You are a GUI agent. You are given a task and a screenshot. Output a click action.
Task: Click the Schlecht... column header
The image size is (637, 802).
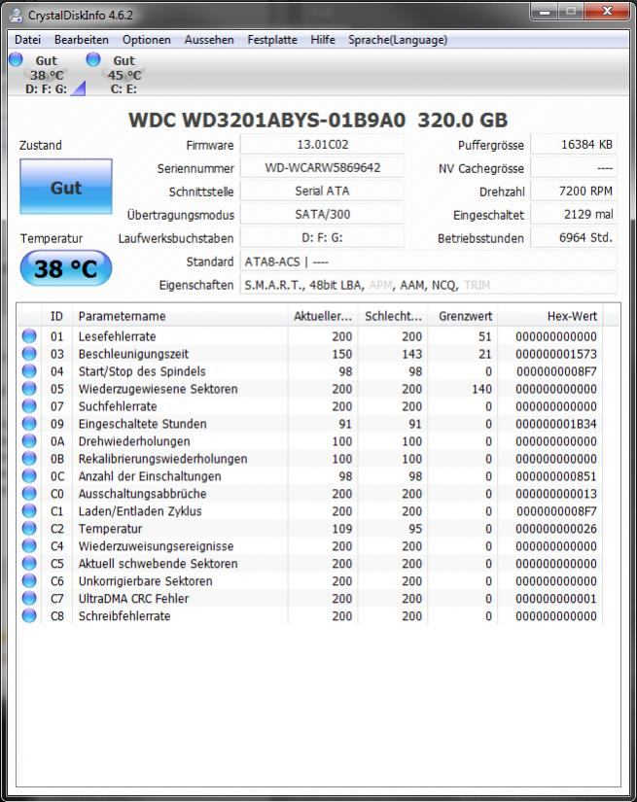tap(393, 316)
